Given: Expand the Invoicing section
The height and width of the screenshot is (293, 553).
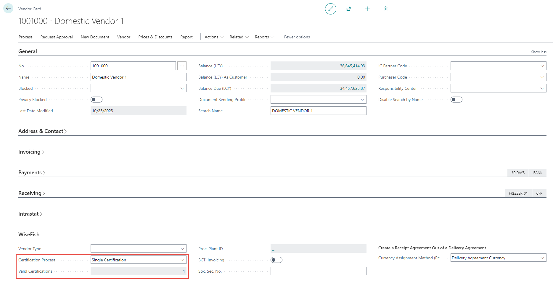Looking at the screenshot, I should click(x=31, y=152).
